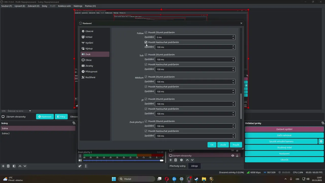
Task: Toggle Médium Povolit Naslouchat podržením checkbox
Action: click(x=146, y=87)
